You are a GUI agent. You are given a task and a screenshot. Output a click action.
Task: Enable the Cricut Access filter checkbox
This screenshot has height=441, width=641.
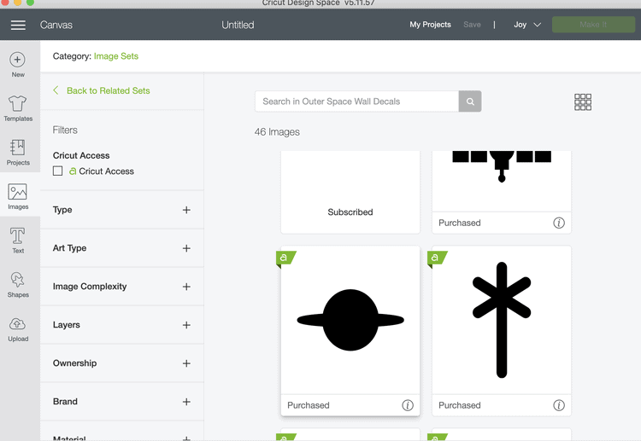click(x=57, y=171)
